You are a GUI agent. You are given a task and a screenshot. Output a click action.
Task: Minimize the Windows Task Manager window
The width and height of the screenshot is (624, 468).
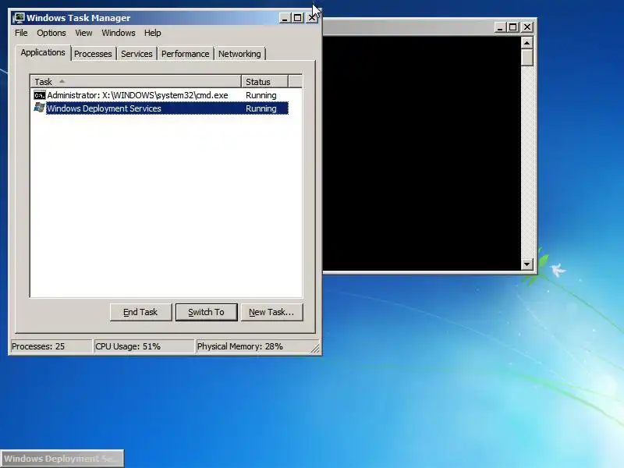point(285,18)
